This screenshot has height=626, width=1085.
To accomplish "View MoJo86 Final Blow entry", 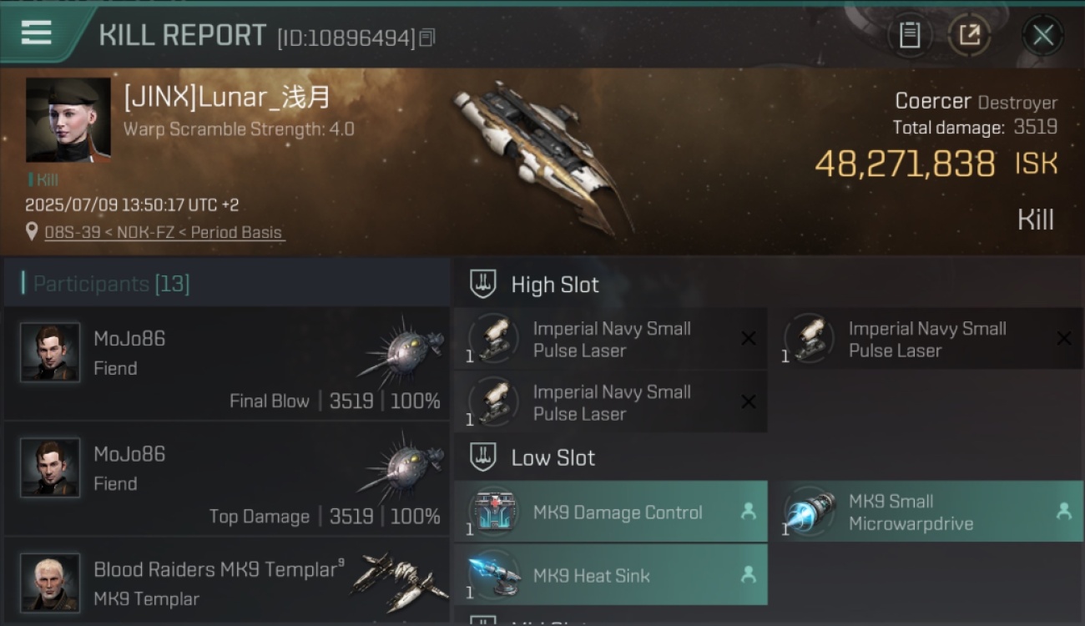I will coord(227,364).
